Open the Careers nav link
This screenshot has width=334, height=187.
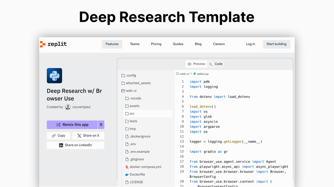(219, 44)
